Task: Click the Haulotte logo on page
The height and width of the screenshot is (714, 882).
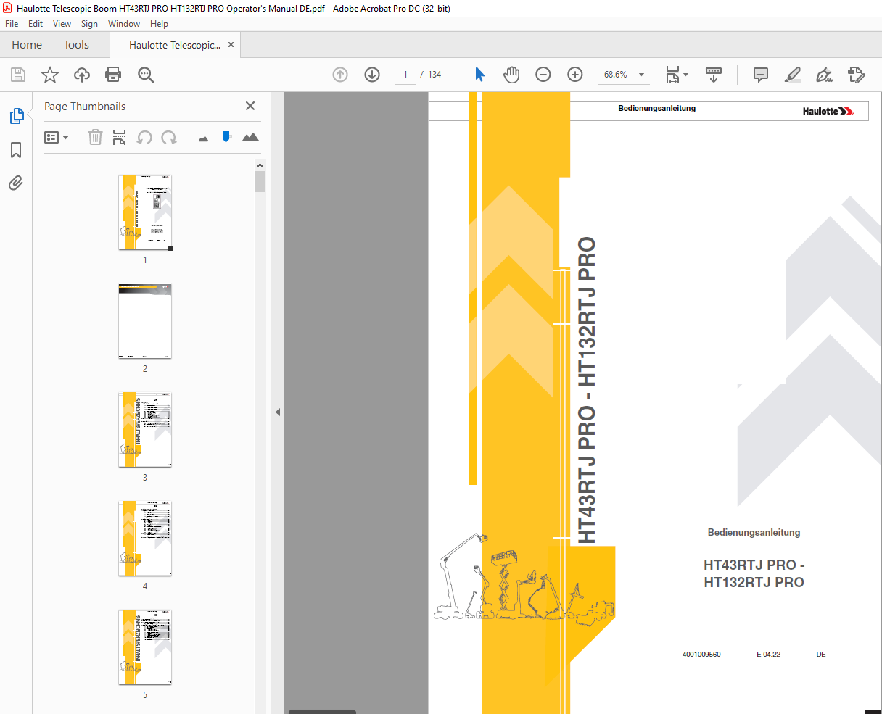Action: click(828, 111)
